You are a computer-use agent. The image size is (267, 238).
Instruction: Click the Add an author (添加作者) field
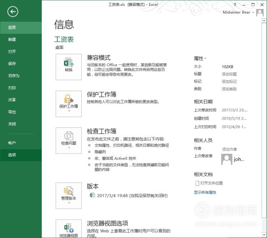[x=229, y=149]
